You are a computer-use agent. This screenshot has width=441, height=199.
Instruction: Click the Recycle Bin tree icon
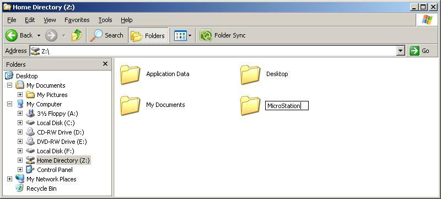[x=19, y=189]
